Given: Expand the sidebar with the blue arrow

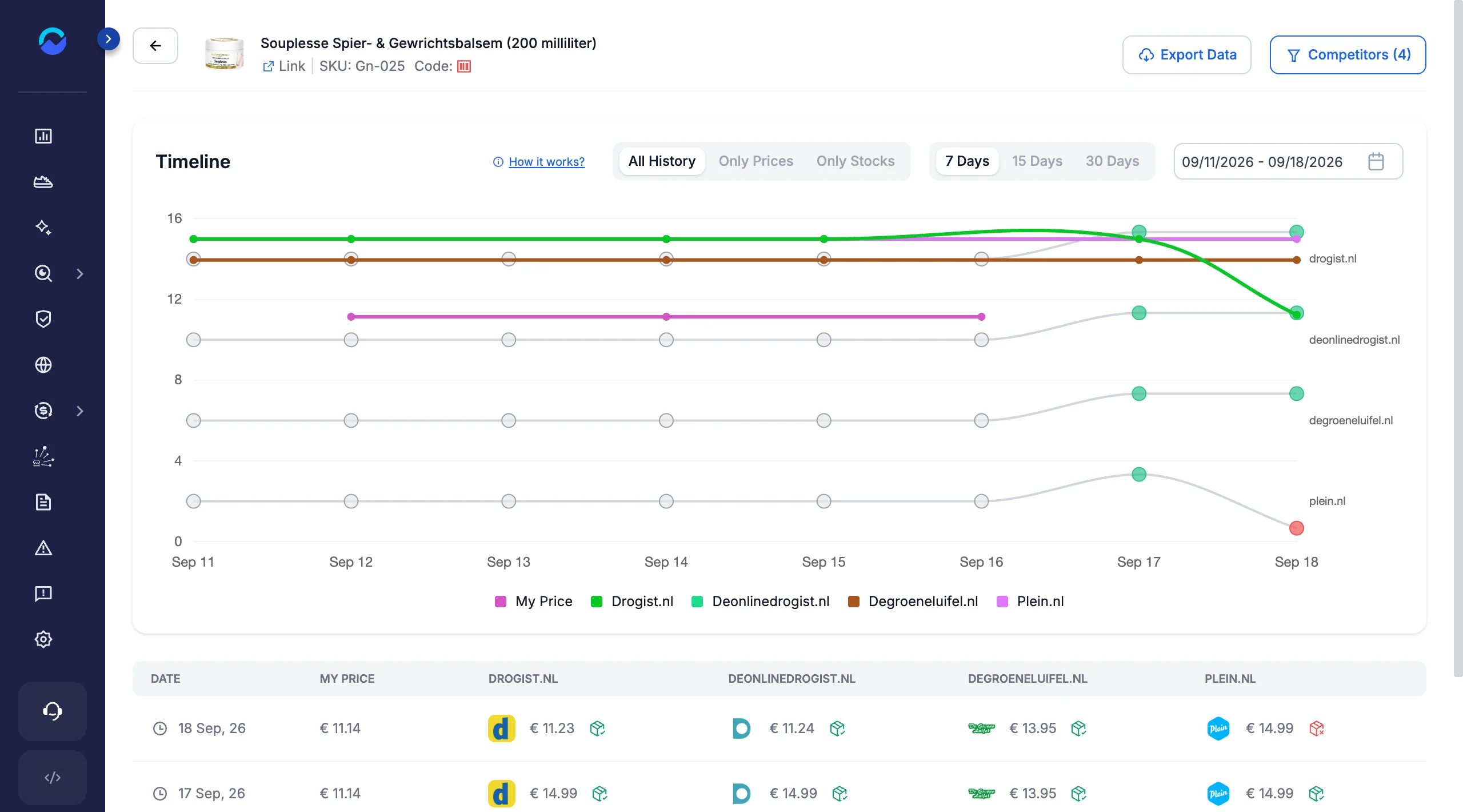Looking at the screenshot, I should coord(109,39).
